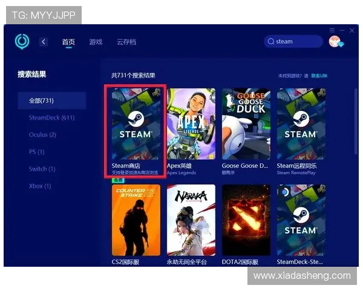363x291 pixels.
Task: Filter results by Xbox (1)
Action: pos(40,186)
